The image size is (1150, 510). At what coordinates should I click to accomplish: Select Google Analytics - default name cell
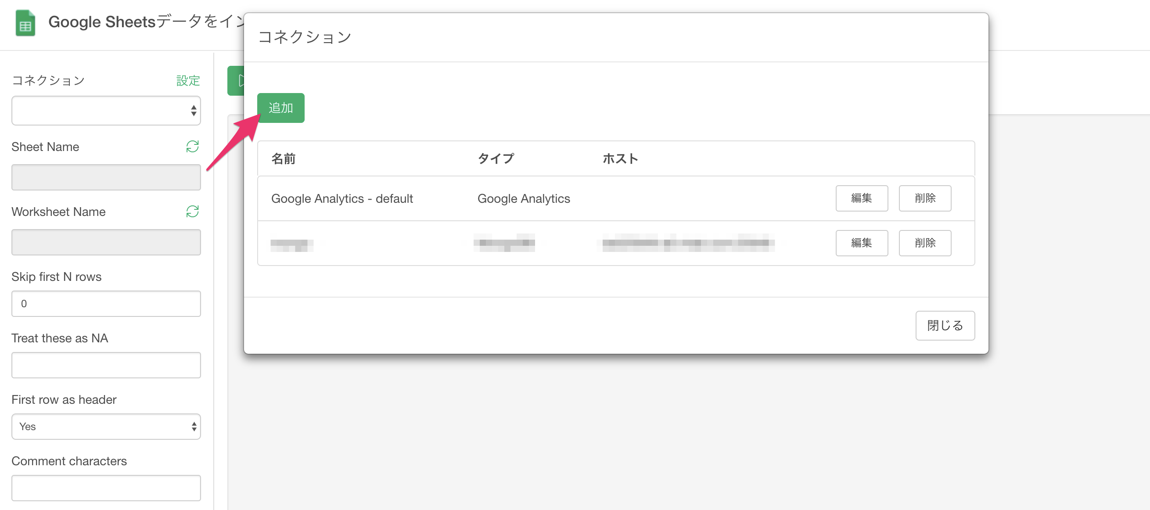[342, 198]
